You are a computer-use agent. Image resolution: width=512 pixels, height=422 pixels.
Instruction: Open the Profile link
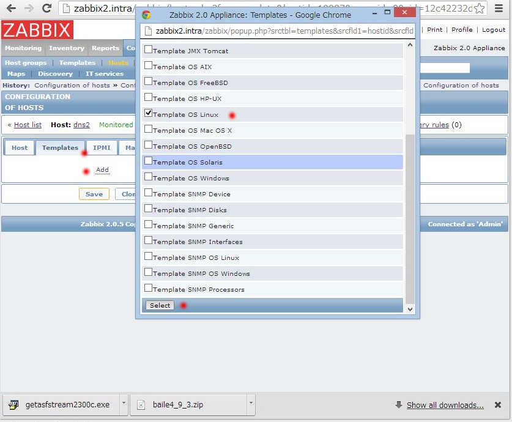[x=462, y=30]
